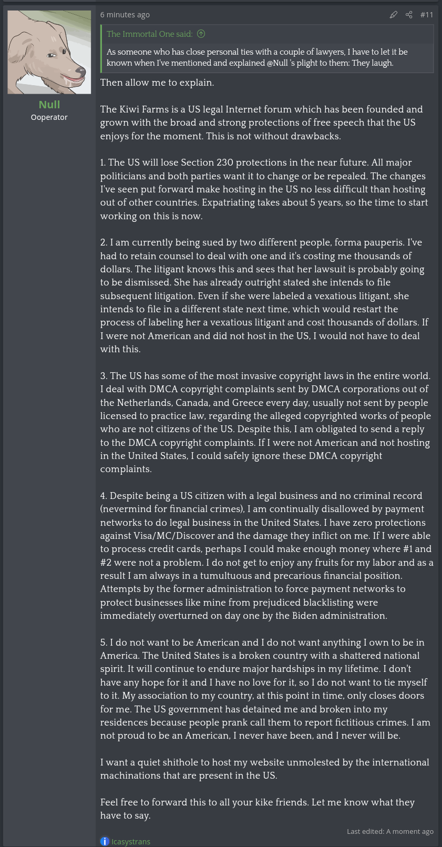Click the 'Last edited: A moment ago' note
The width and height of the screenshot is (442, 847).
390,831
